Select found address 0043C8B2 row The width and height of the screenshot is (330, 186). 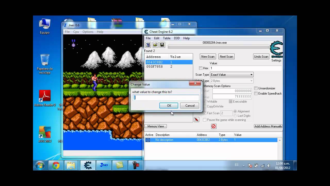(x=169, y=62)
